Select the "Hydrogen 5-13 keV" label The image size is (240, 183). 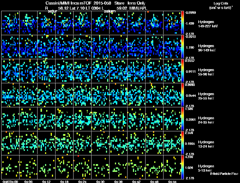pos(206,168)
